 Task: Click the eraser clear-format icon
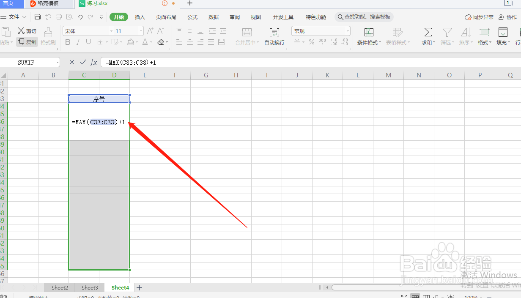tap(161, 42)
